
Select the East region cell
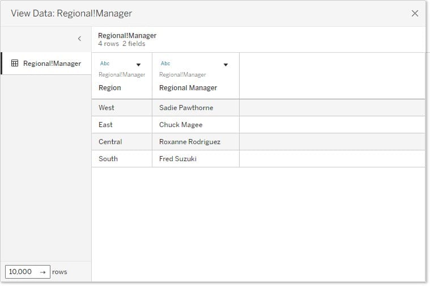(106, 125)
